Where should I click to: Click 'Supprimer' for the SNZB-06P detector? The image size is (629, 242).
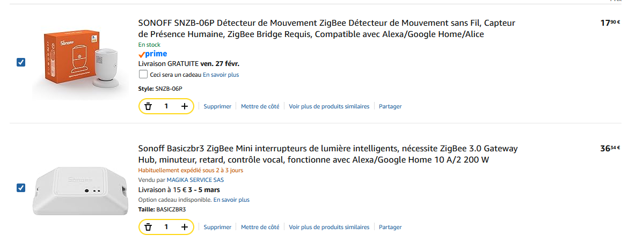pyautogui.click(x=217, y=106)
